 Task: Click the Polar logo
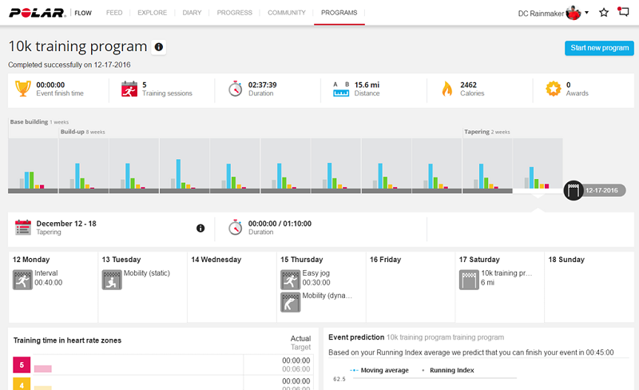click(38, 13)
